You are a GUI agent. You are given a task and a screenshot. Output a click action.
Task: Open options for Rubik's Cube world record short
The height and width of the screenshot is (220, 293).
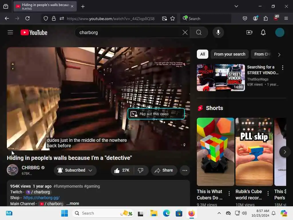(268, 193)
